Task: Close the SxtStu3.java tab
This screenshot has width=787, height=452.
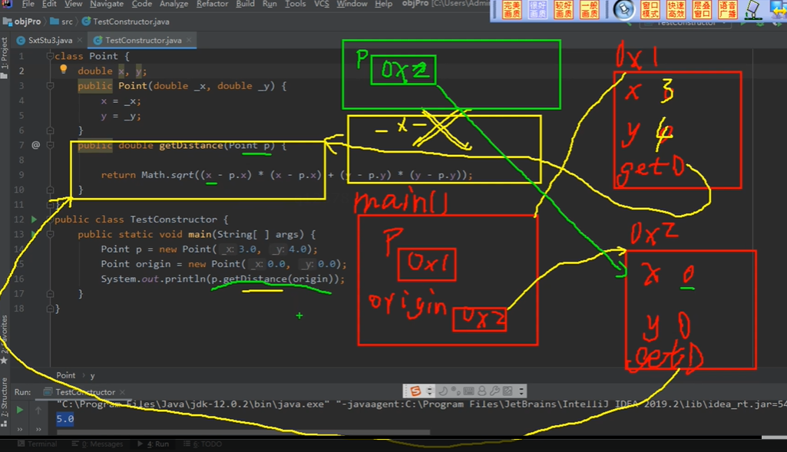Action: (79, 40)
